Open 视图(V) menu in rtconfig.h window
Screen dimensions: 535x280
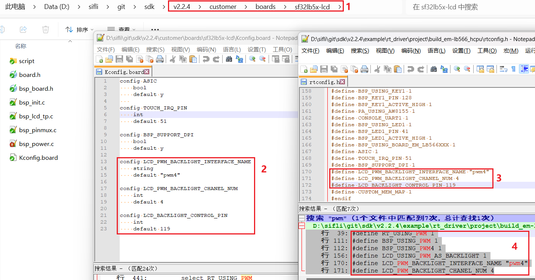click(x=385, y=51)
